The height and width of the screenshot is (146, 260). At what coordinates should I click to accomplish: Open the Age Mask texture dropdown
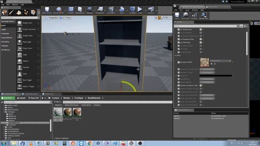click(x=221, y=61)
